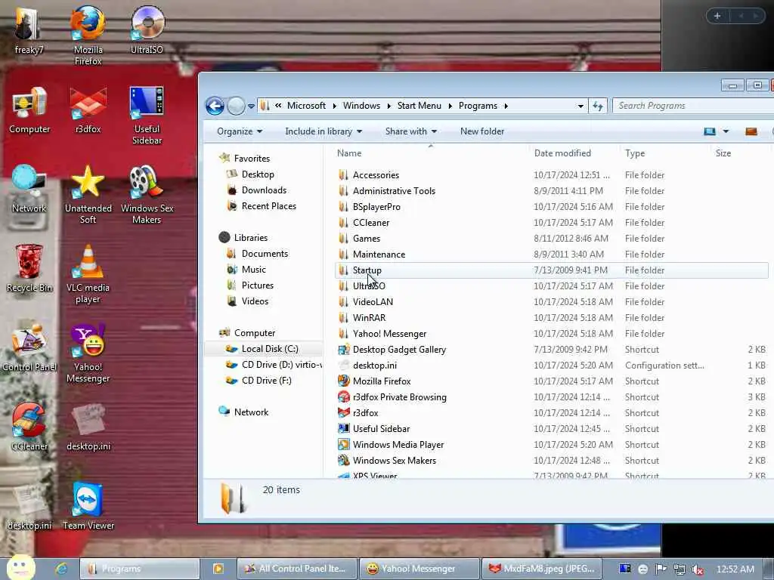774x580 pixels.
Task: Select the VLC media player desktop icon
Action: [88, 273]
